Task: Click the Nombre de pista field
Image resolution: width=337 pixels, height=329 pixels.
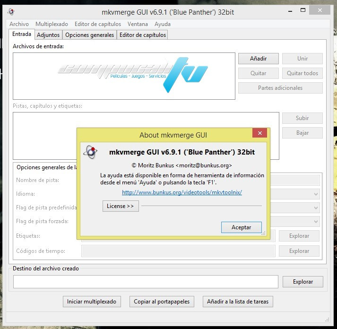Action: [295, 180]
